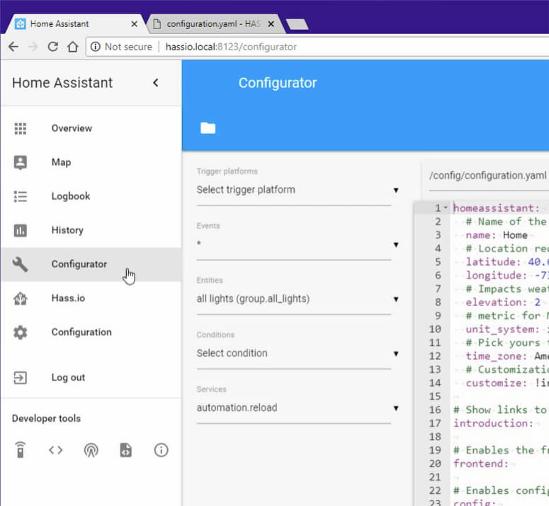Open the History sidebar item

click(91, 230)
